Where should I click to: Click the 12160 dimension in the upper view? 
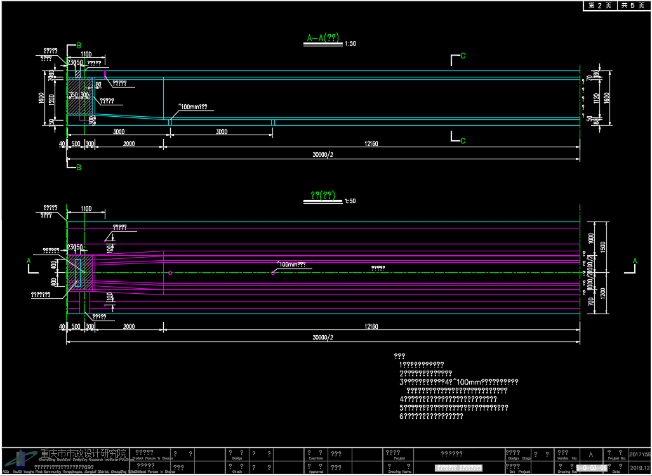click(x=371, y=144)
